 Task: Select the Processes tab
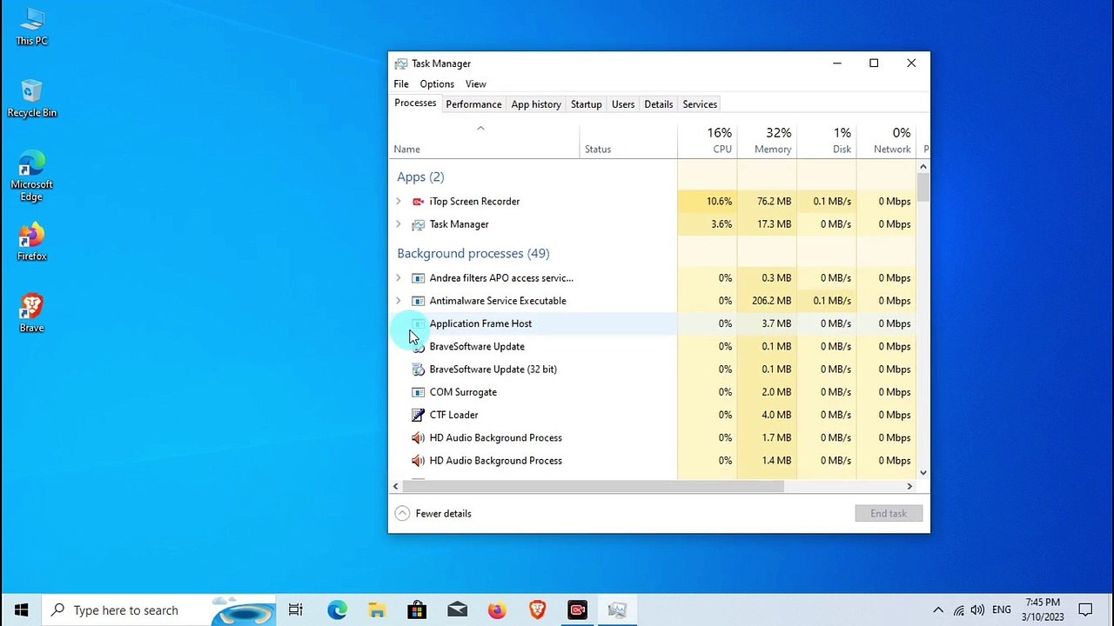(x=415, y=103)
